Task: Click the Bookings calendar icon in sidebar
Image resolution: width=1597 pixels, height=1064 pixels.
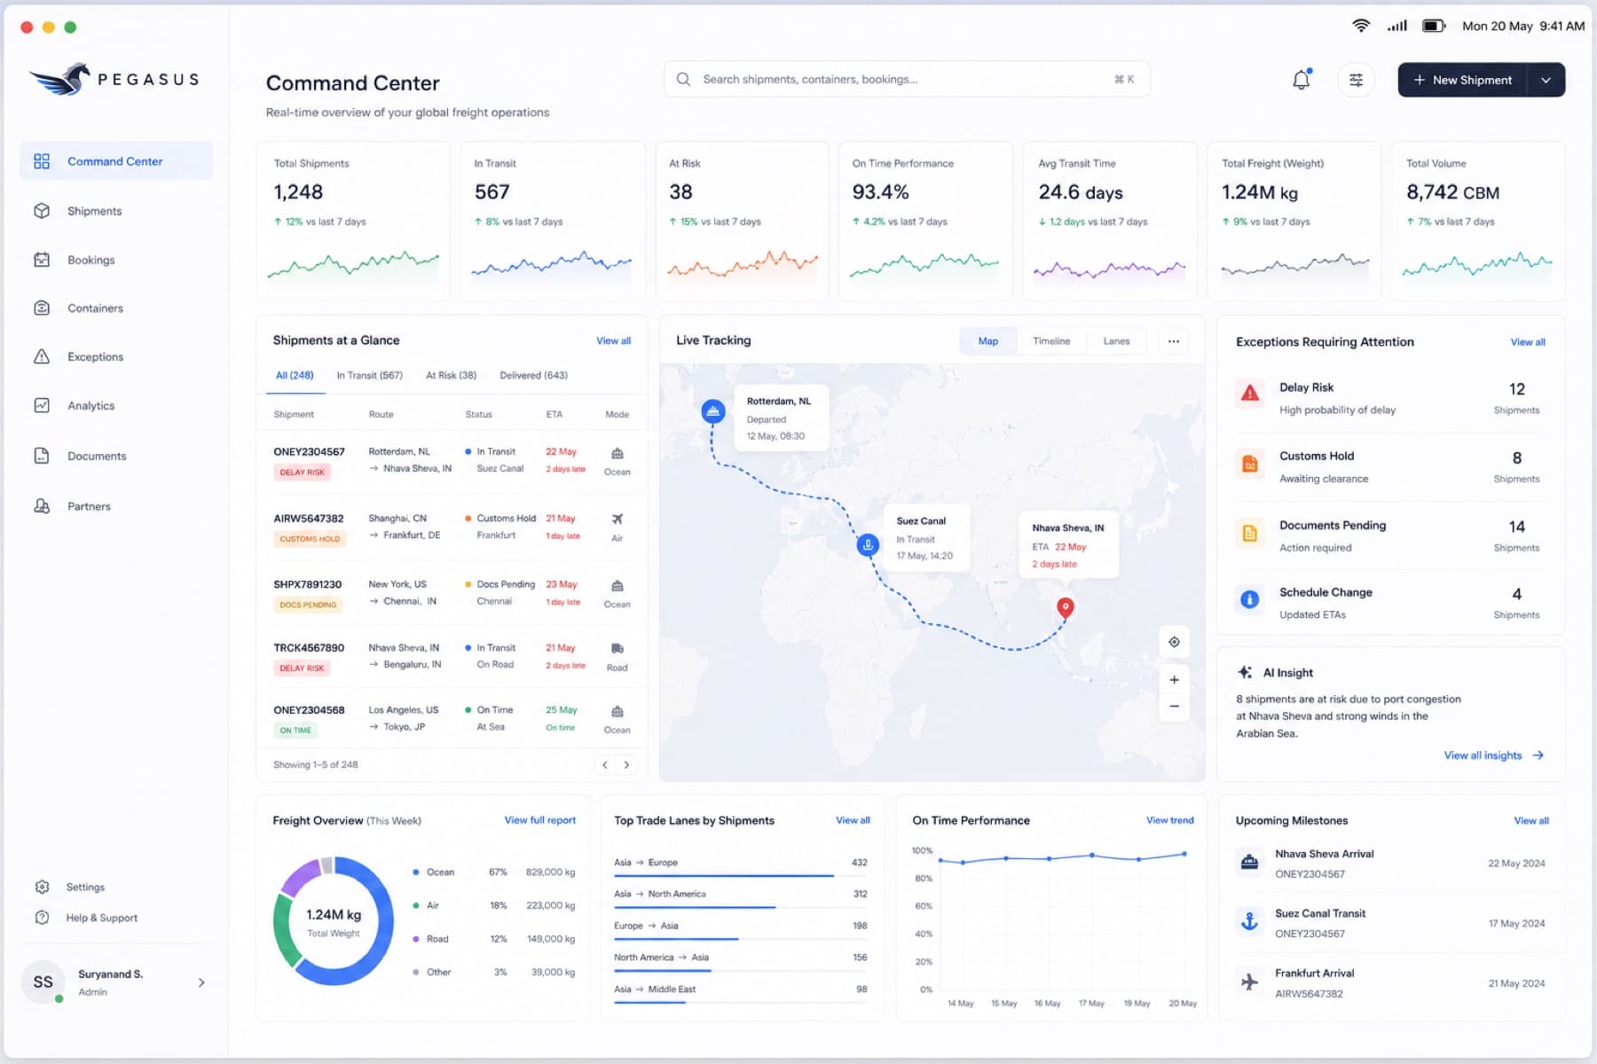Action: (42, 260)
